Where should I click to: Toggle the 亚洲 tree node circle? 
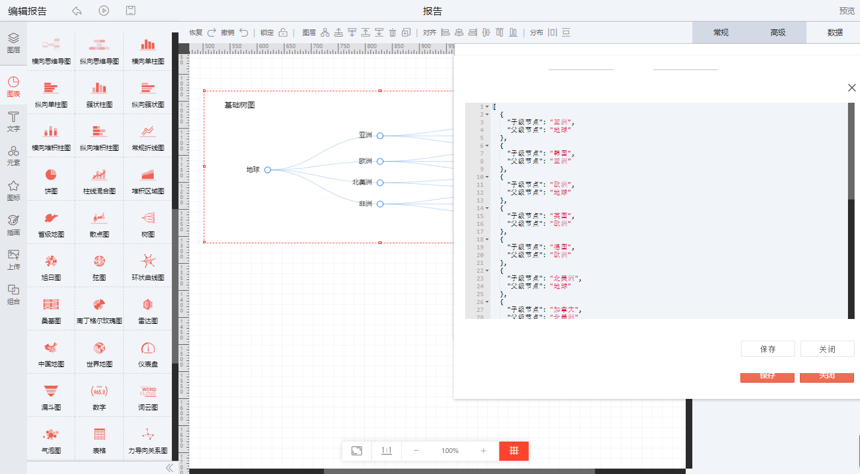(380, 136)
